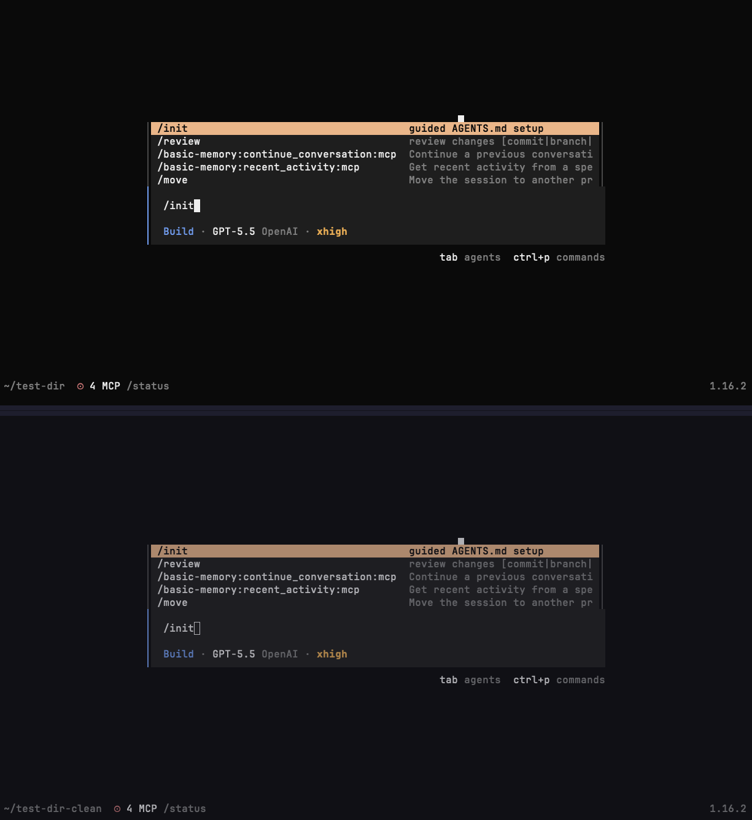Click xhigh reasoning level in bottom pane
This screenshot has height=820, width=752.
pos(332,654)
